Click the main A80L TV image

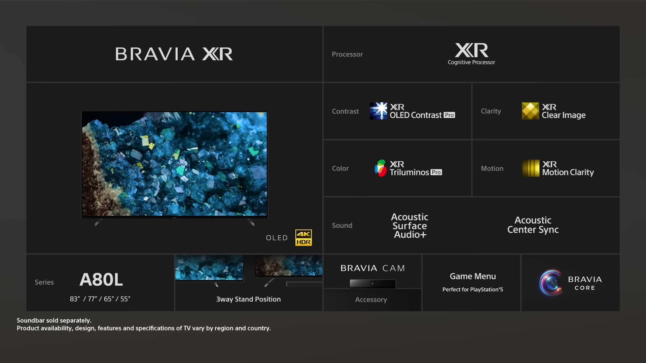[174, 168]
